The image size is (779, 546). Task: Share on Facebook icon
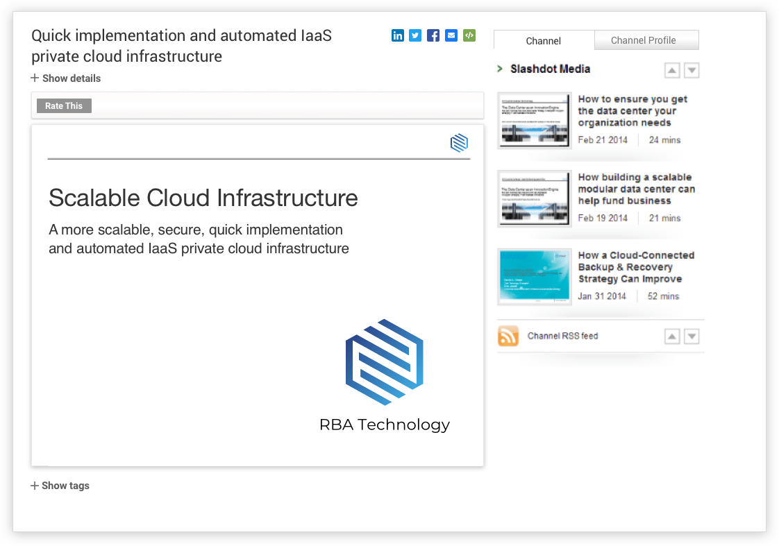tap(433, 35)
